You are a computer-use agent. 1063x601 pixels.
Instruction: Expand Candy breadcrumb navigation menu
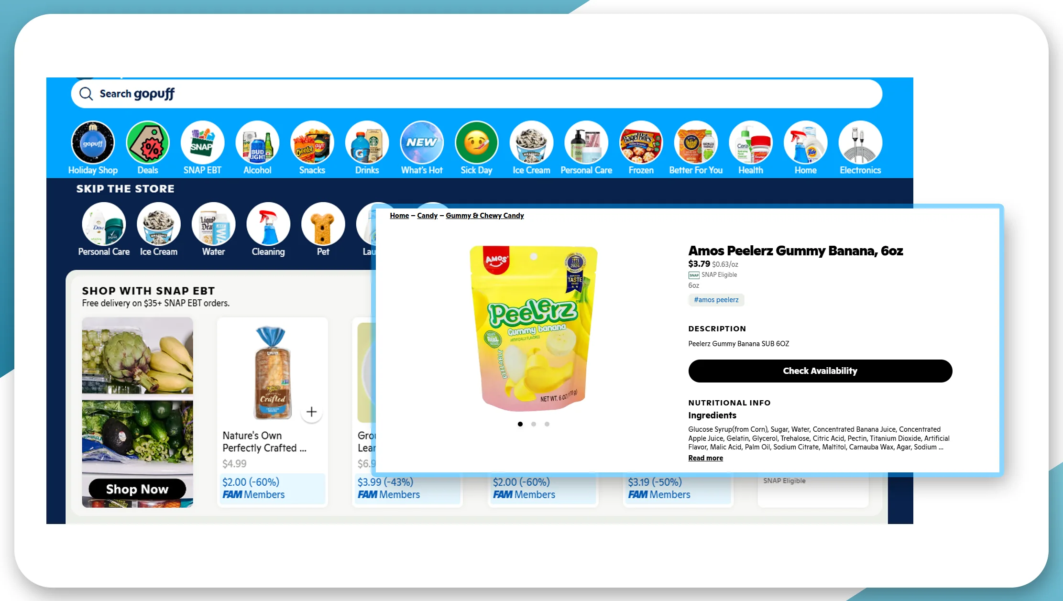pos(427,216)
